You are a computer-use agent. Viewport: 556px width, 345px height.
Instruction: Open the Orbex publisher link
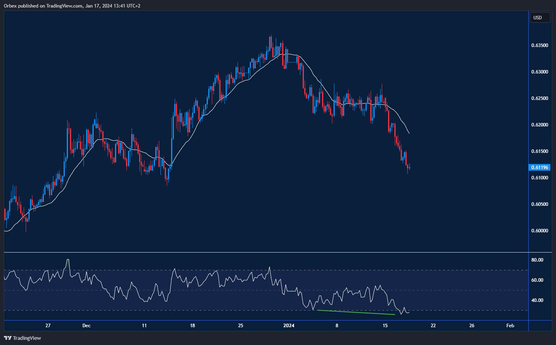[11, 6]
